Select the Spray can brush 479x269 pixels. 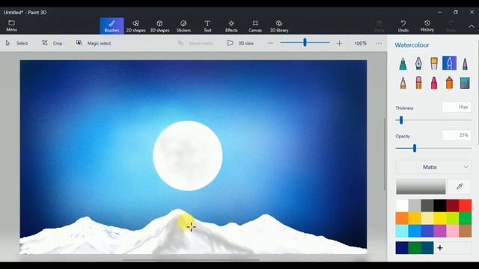(x=449, y=83)
